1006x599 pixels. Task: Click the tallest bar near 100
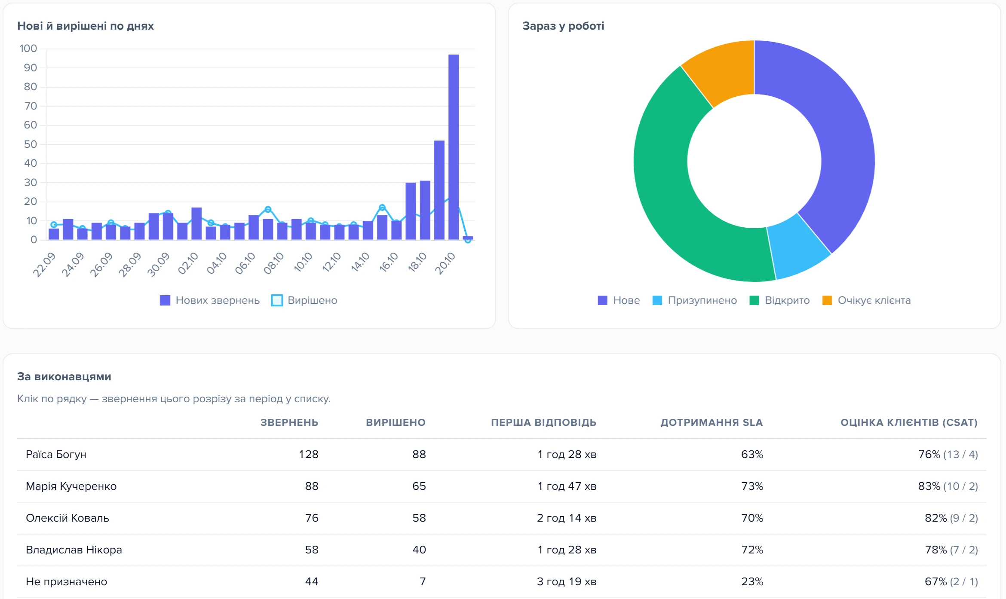point(454,147)
